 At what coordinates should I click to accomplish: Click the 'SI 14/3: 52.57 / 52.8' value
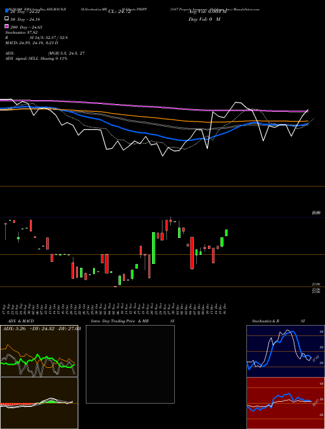[x=49, y=38]
